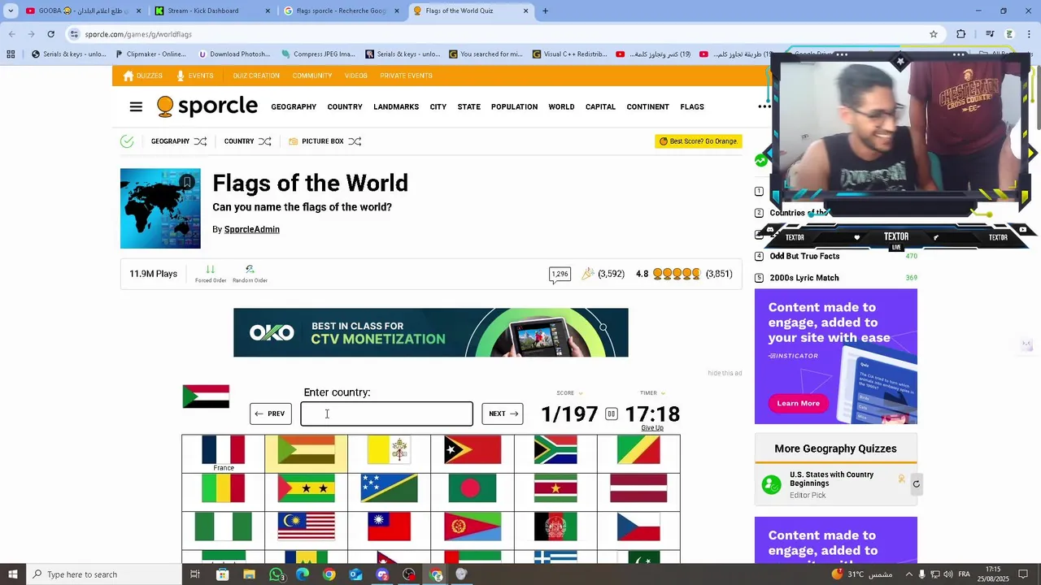Open Microsoft Store from taskbar

tap(222, 574)
